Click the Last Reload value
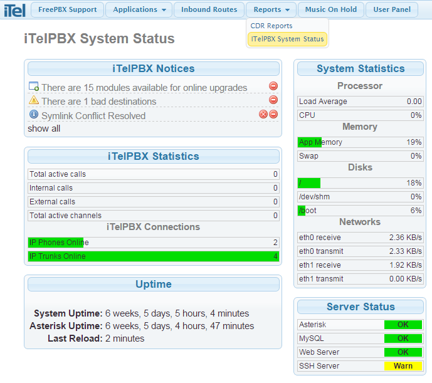The width and height of the screenshot is (432, 383). pyautogui.click(x=125, y=338)
